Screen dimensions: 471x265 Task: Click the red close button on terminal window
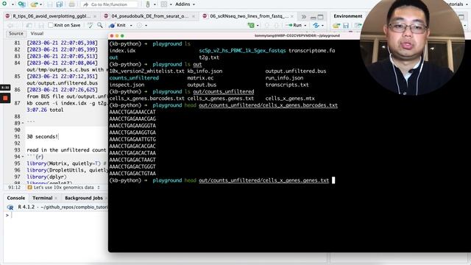(x=112, y=36)
